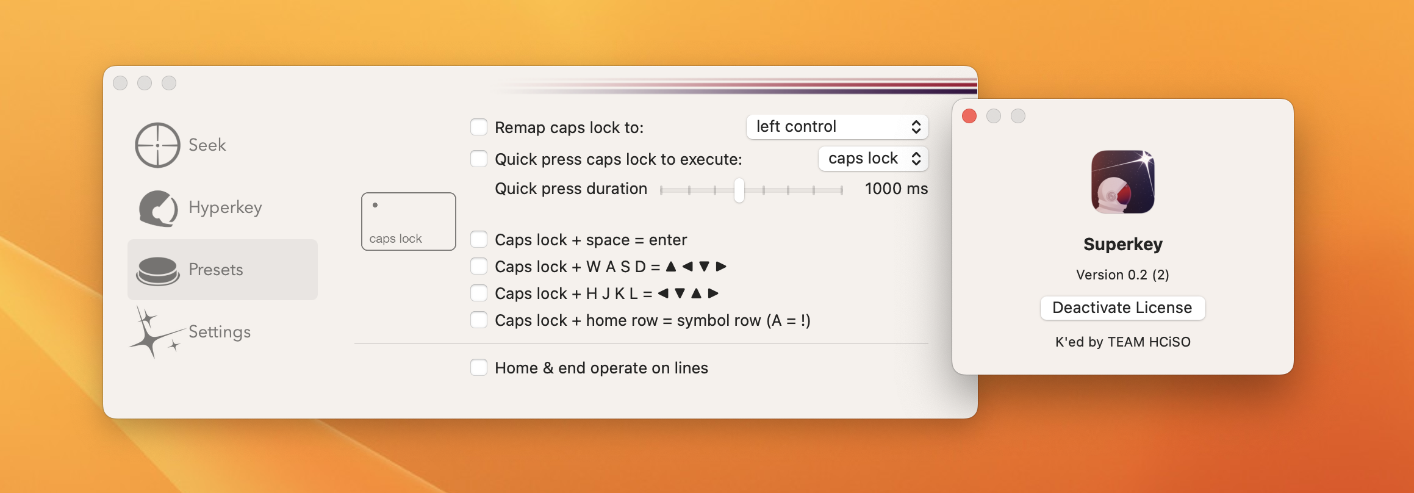The height and width of the screenshot is (493, 1414).
Task: Tick Home & end operate on lines
Action: point(479,367)
